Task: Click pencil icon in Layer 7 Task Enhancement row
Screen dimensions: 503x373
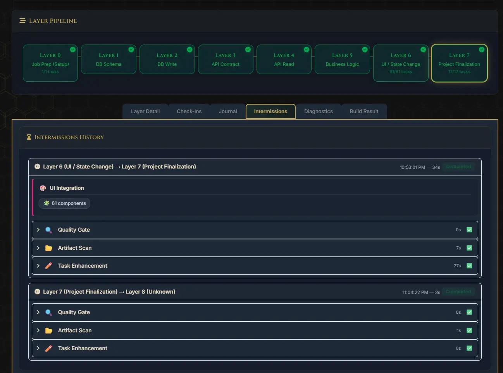Action: [x=48, y=348]
